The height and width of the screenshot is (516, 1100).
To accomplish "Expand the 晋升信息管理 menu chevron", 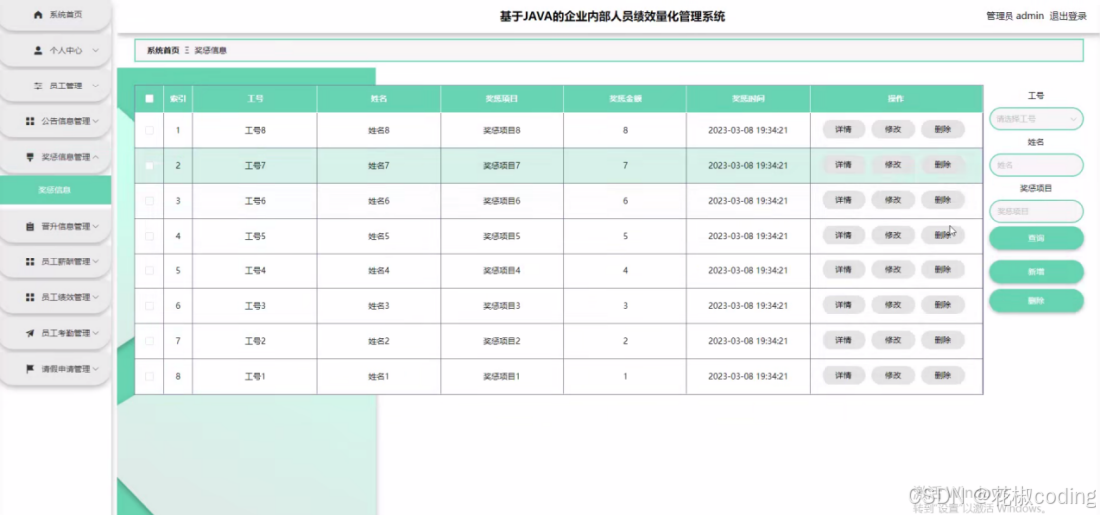I will click(x=96, y=227).
